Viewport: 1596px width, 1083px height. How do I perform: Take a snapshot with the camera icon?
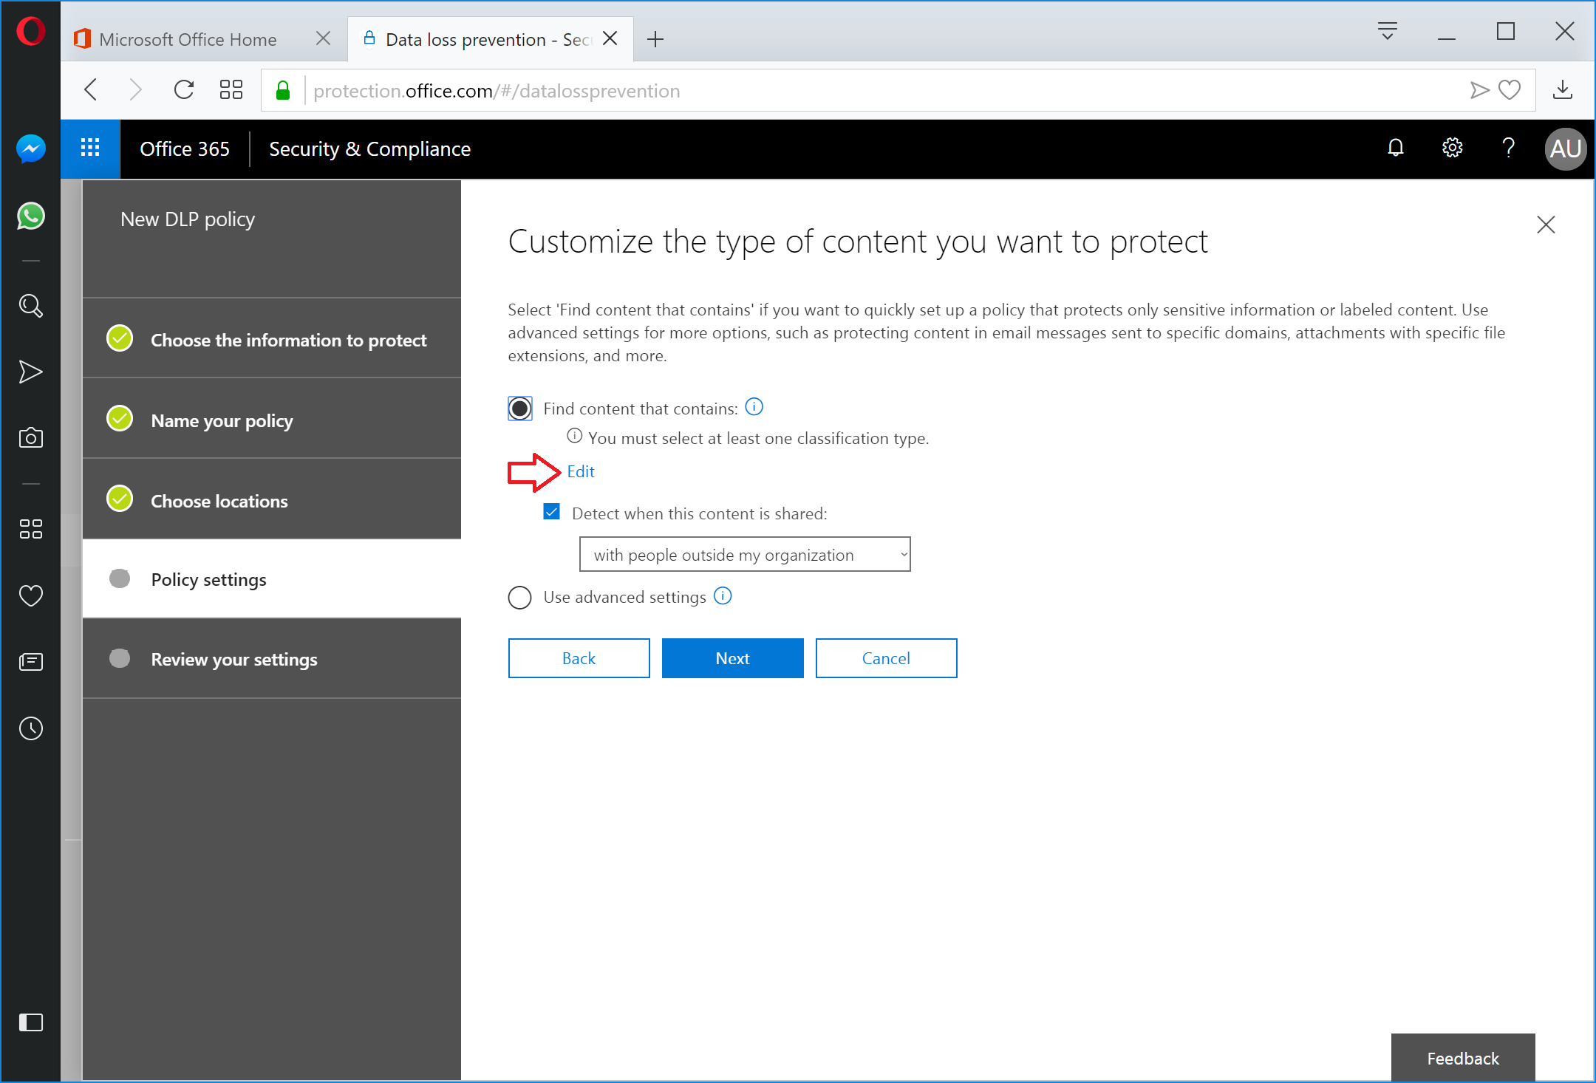coord(30,437)
